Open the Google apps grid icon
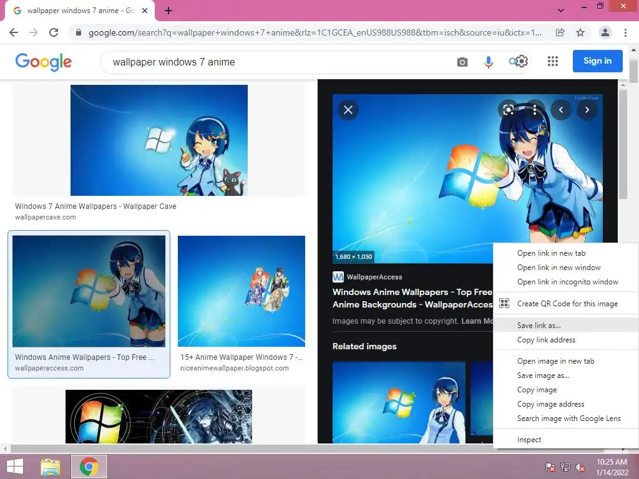Viewport: 639px width, 479px height. tap(553, 61)
